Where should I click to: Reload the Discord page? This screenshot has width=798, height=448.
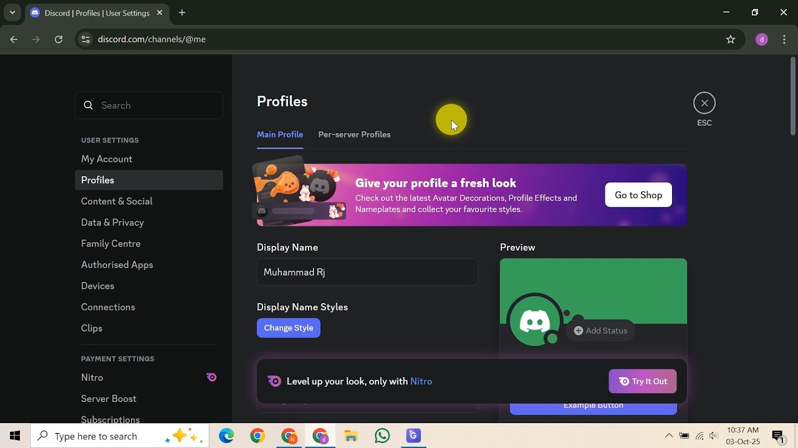(x=59, y=39)
